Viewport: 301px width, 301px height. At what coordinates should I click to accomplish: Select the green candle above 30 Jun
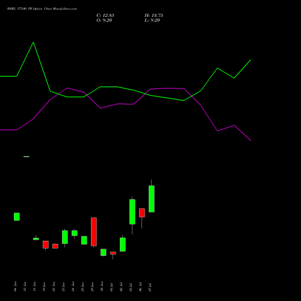pos(104,252)
